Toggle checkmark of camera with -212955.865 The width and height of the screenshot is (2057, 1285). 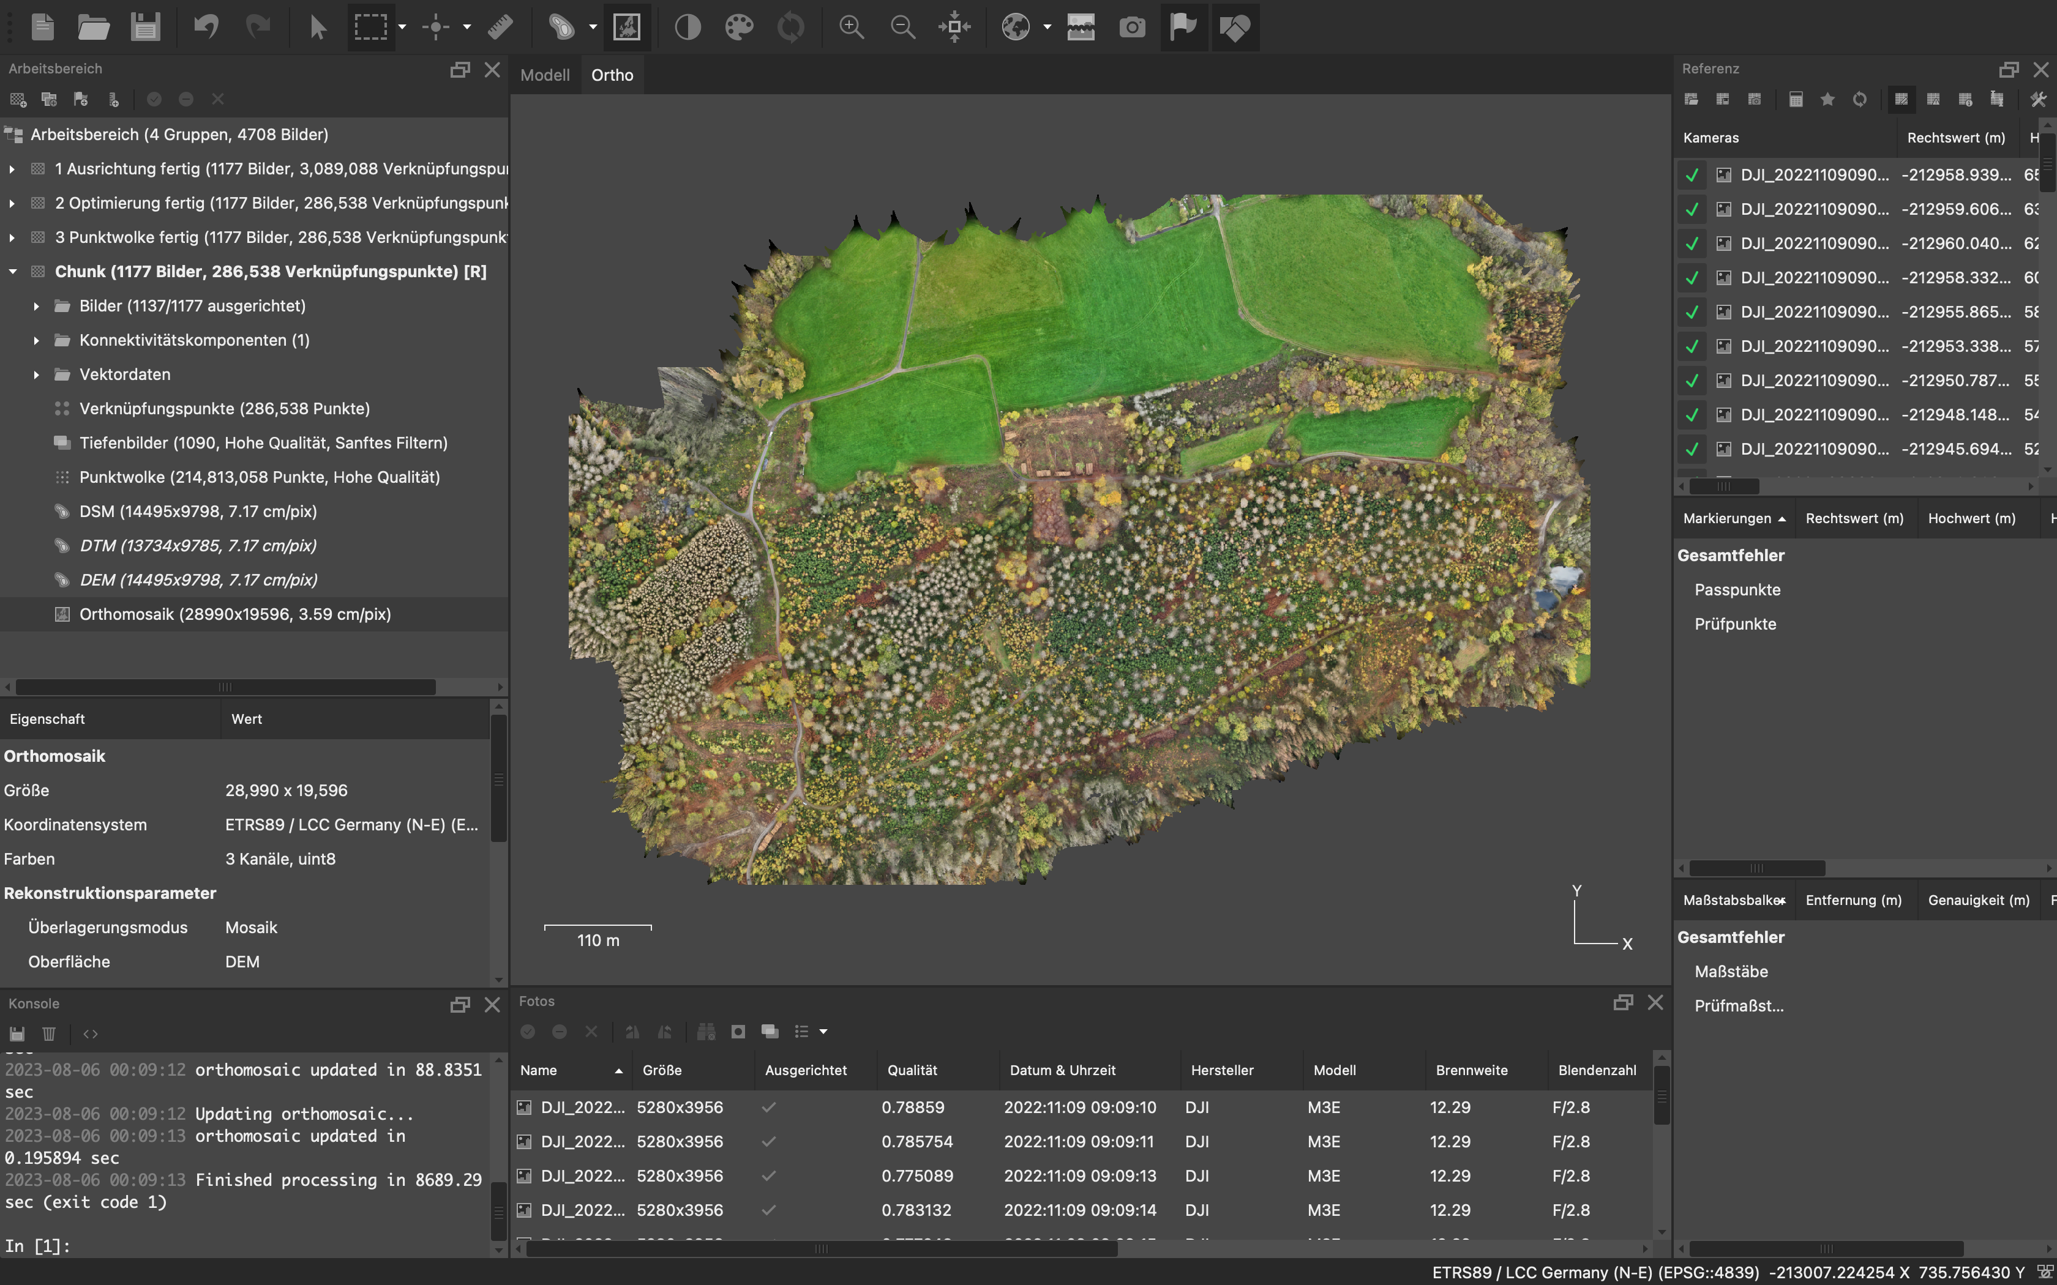click(x=1692, y=312)
